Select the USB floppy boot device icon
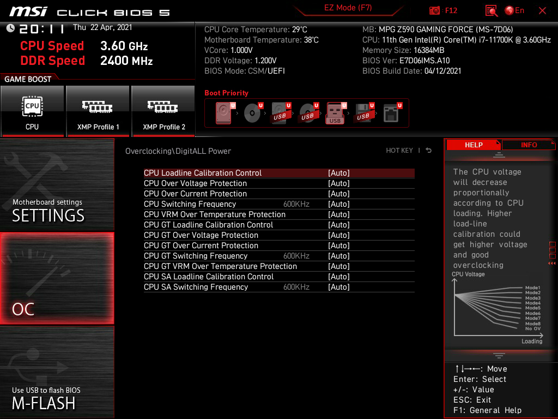Image resolution: width=558 pixels, height=419 pixels. [x=364, y=113]
